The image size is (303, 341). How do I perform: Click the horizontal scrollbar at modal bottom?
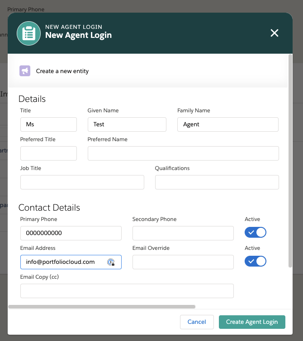102,307
